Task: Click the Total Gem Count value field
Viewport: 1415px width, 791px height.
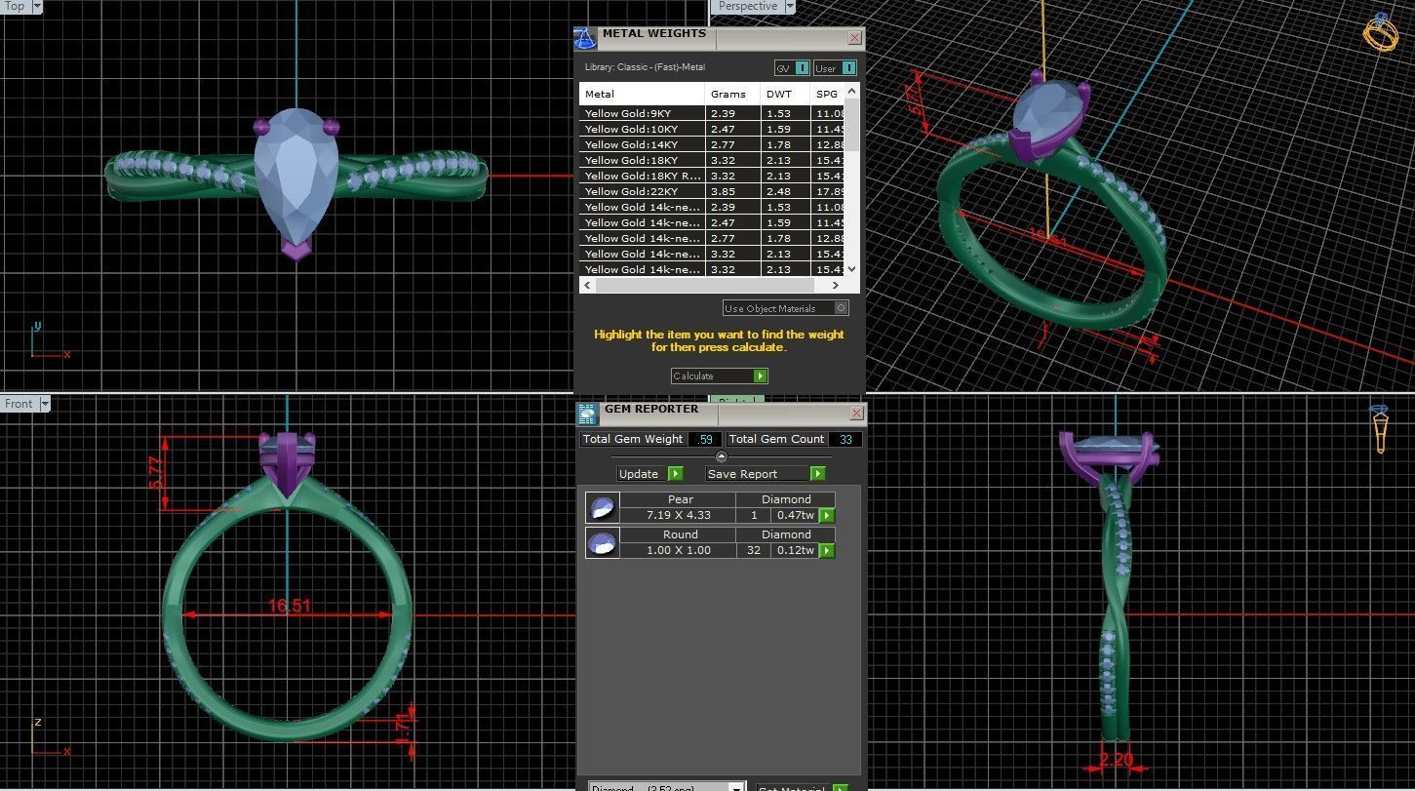Action: click(845, 439)
